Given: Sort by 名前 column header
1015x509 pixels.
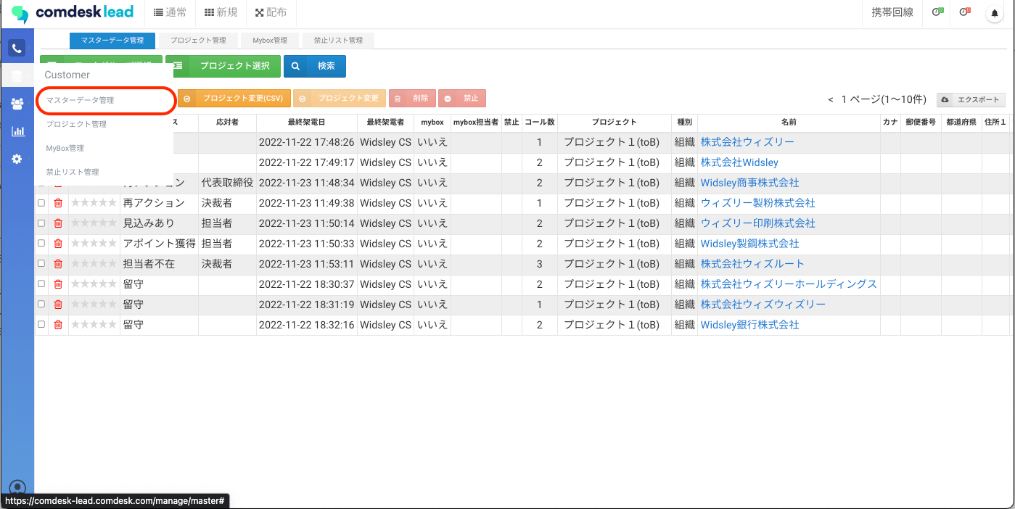Looking at the screenshot, I should 789,123.
